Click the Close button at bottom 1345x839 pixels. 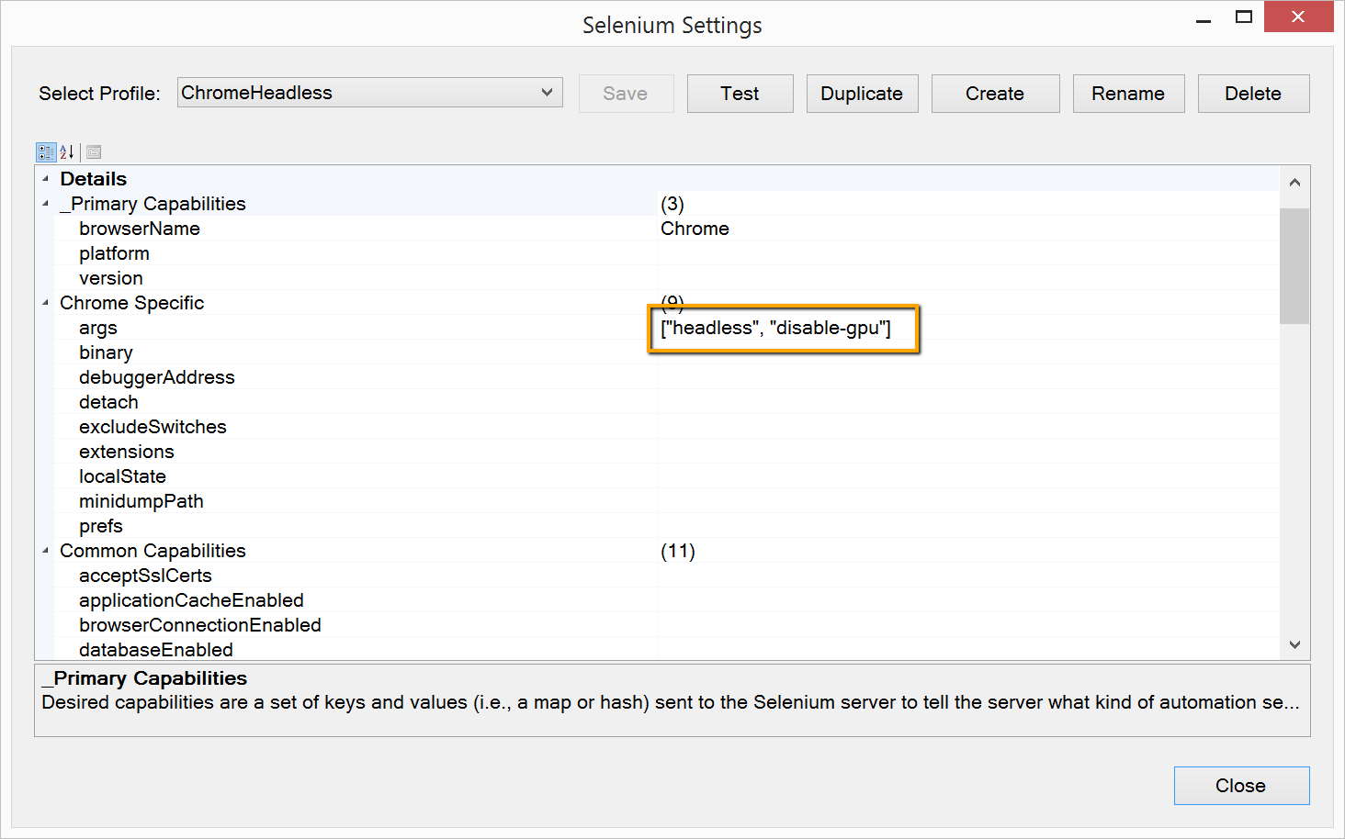[1241, 786]
